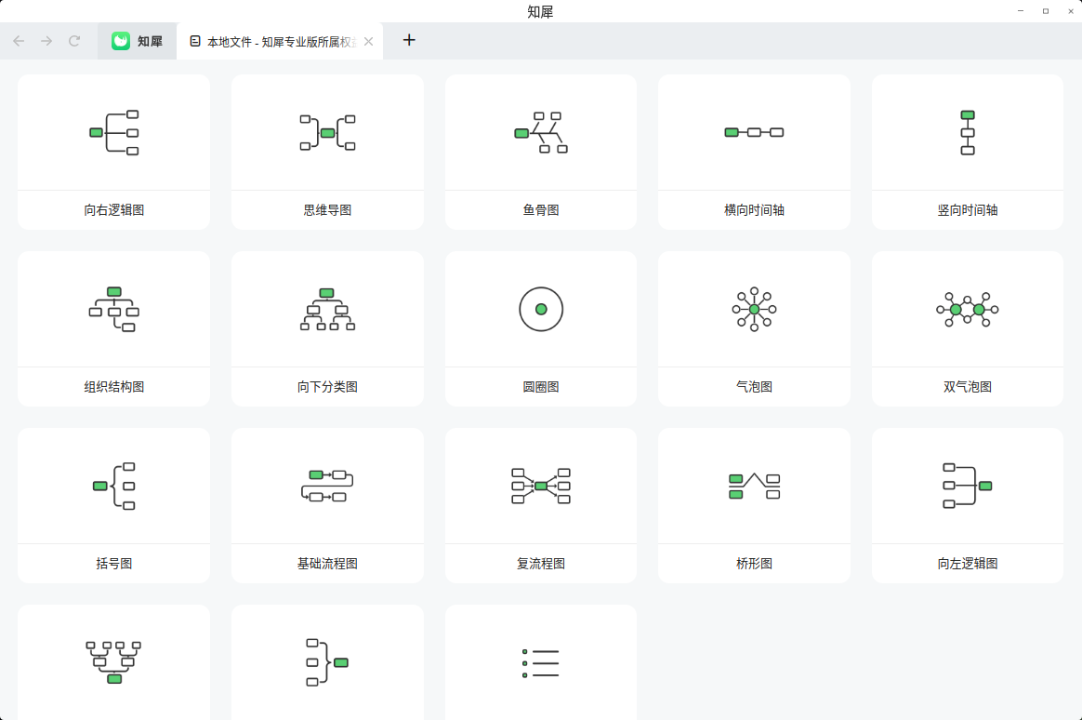Close the 本地文件 tab
This screenshot has height=720, width=1082.
coord(369,41)
